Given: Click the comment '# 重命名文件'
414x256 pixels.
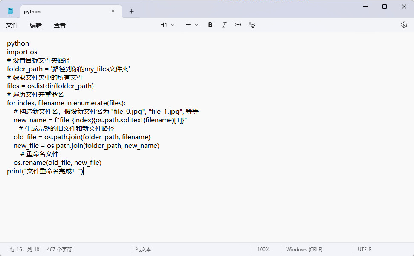Looking at the screenshot, I should [40, 154].
